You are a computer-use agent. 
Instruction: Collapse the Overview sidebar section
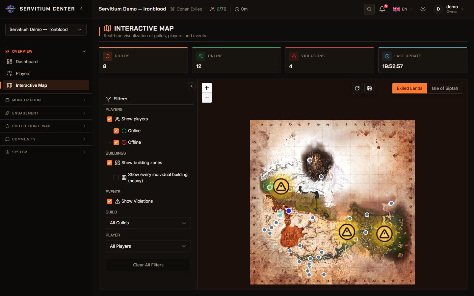tap(46, 51)
